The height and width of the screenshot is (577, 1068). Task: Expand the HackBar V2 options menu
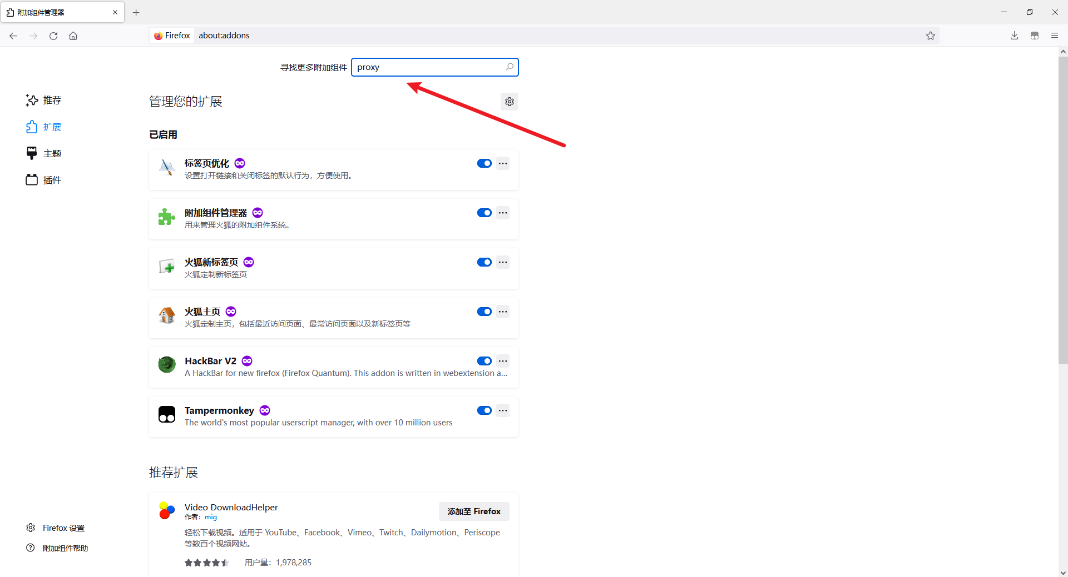pyautogui.click(x=503, y=361)
